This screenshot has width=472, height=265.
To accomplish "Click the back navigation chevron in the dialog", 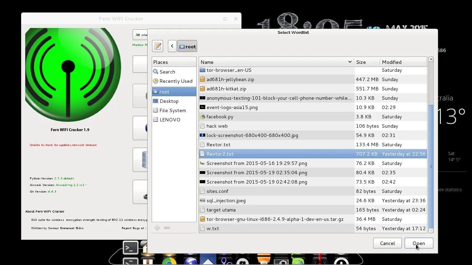I will click(x=172, y=46).
